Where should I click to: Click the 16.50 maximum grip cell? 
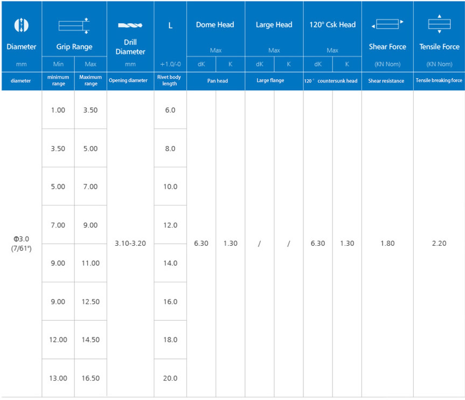pyautogui.click(x=91, y=378)
